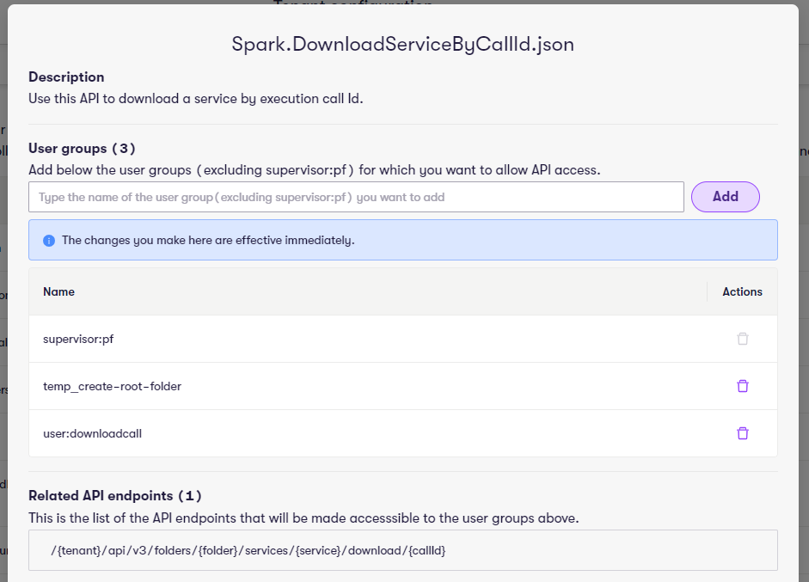
Task: Click the 'Use this API to download' description text
Action: pyautogui.click(x=196, y=98)
